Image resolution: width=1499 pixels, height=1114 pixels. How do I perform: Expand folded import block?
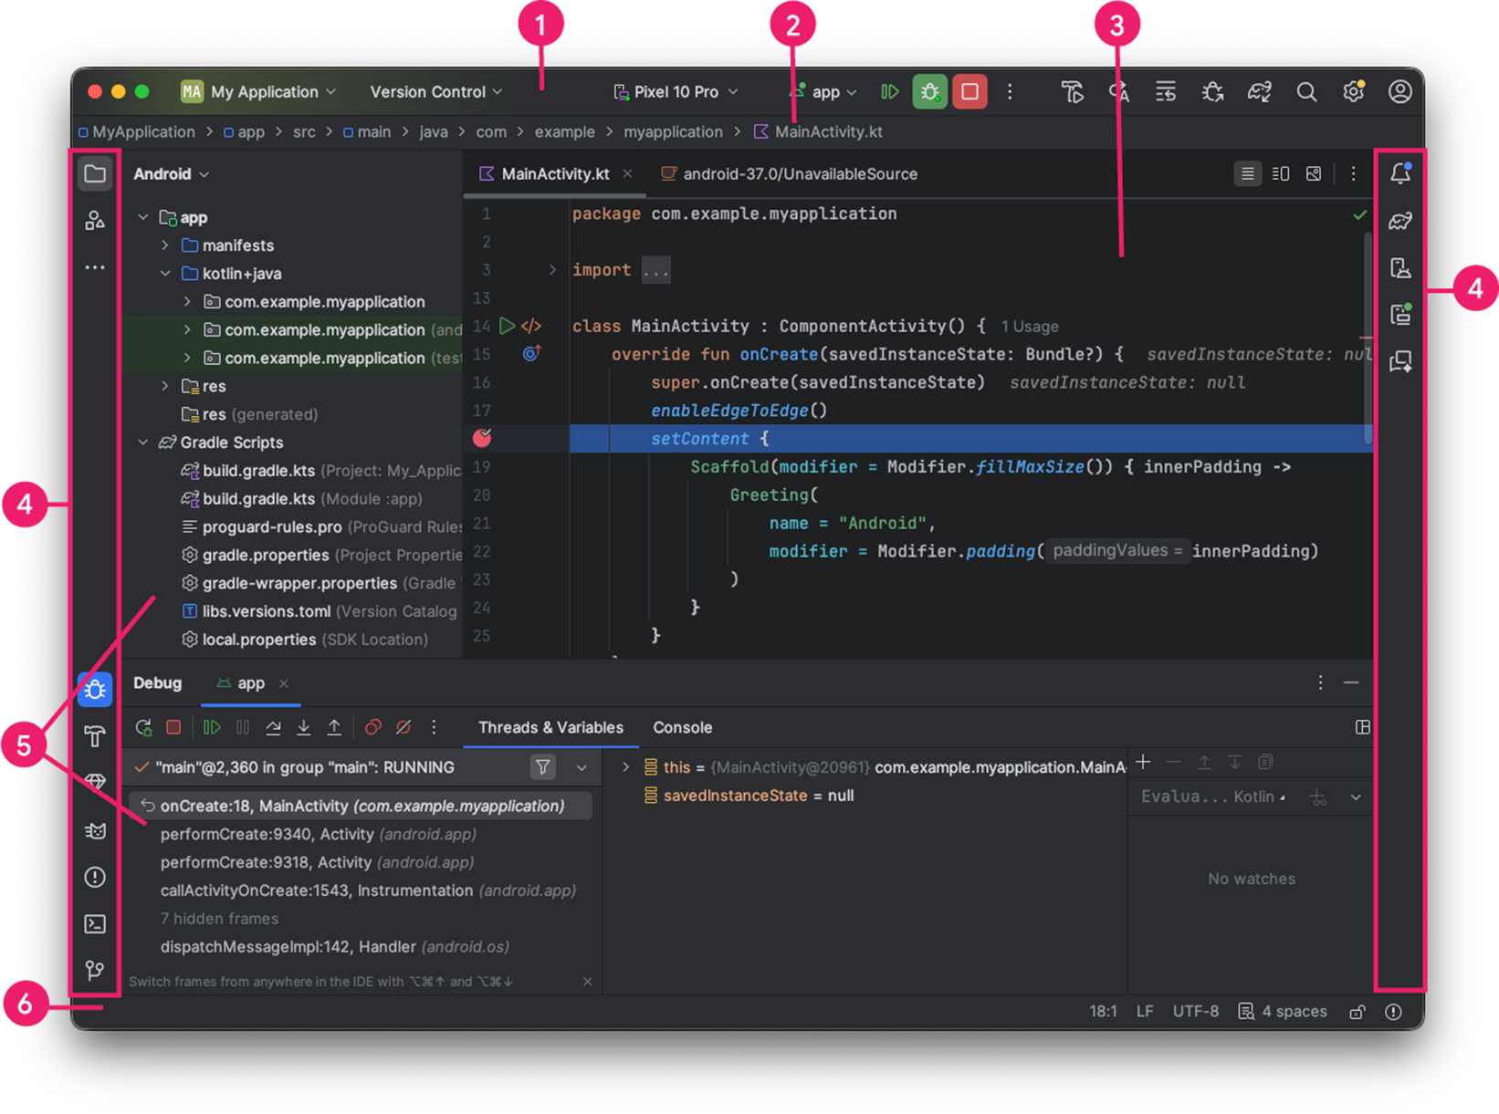552,270
